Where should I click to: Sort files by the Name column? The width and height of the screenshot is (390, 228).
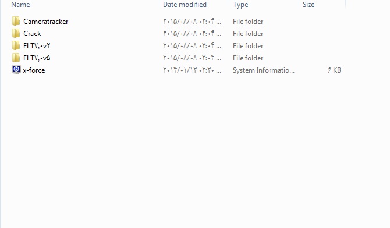pos(20,5)
